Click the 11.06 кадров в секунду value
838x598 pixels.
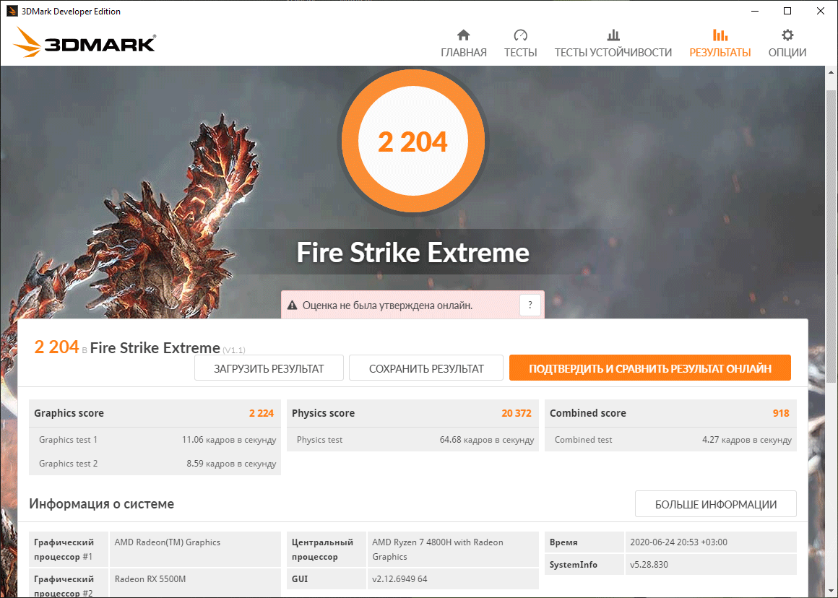click(229, 439)
